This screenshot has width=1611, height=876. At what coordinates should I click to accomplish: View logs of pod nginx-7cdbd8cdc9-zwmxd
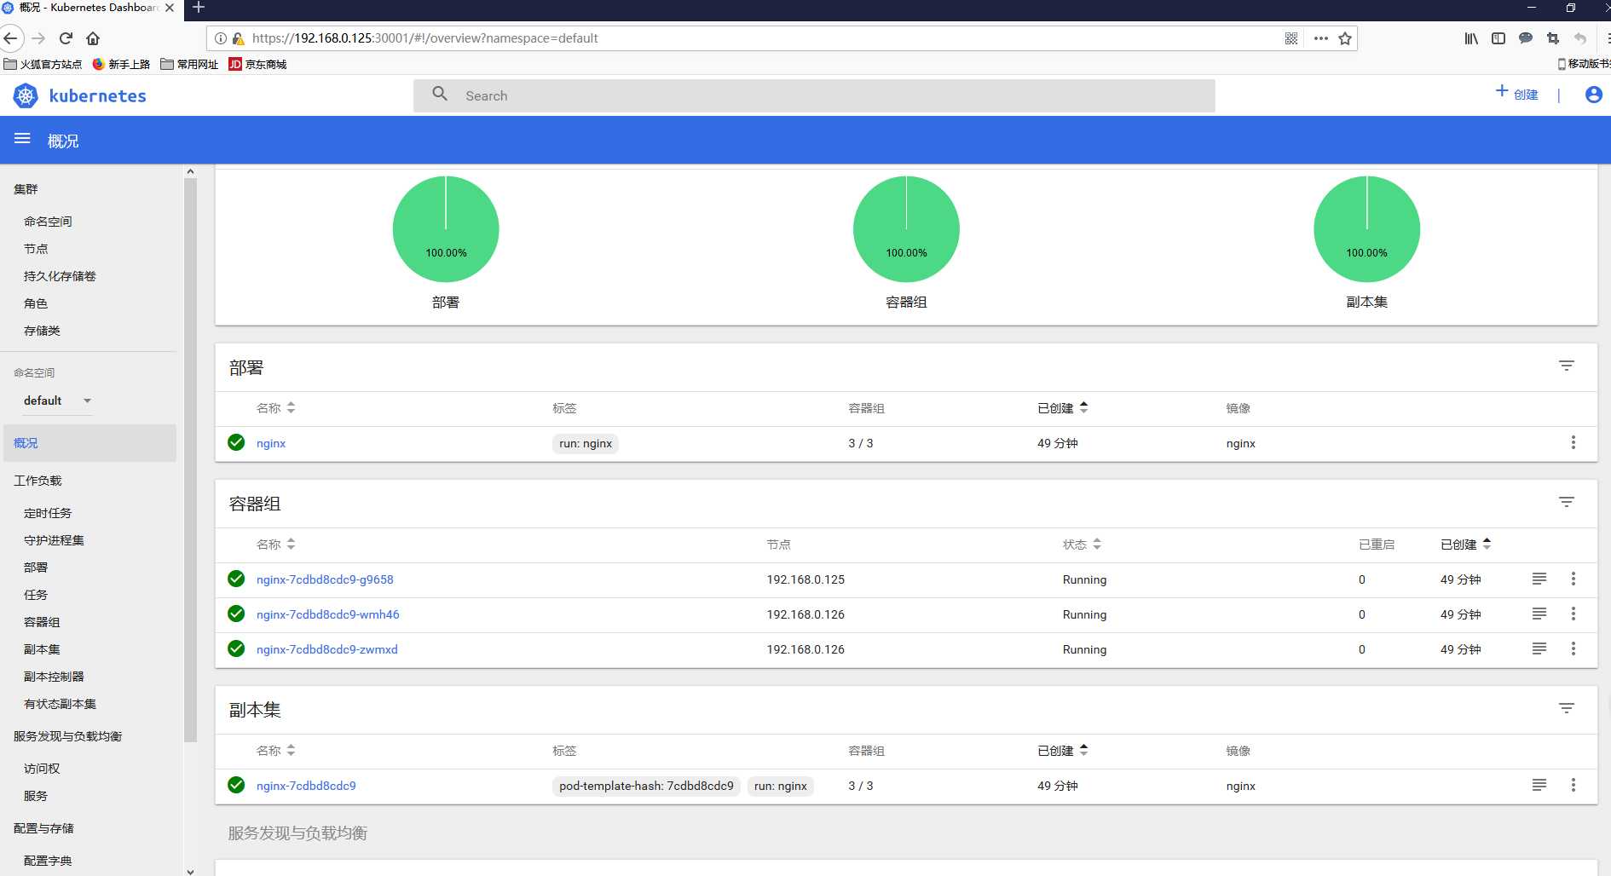pos(1539,648)
